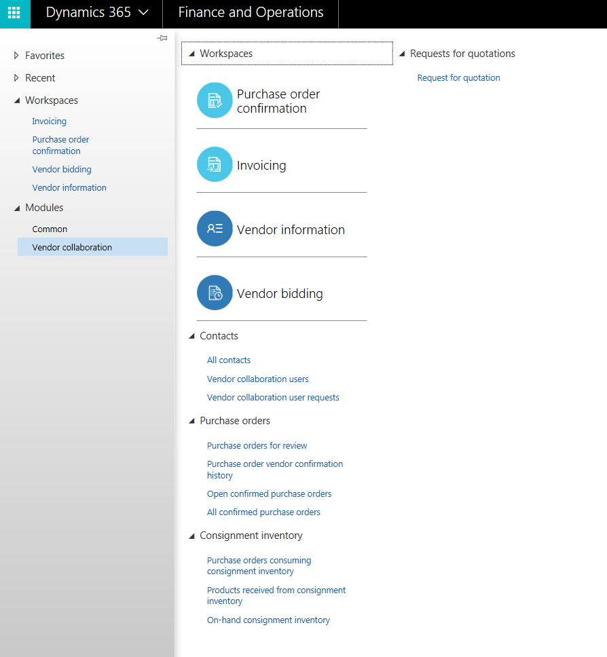Expand the Recent section in sidebar

coord(16,78)
